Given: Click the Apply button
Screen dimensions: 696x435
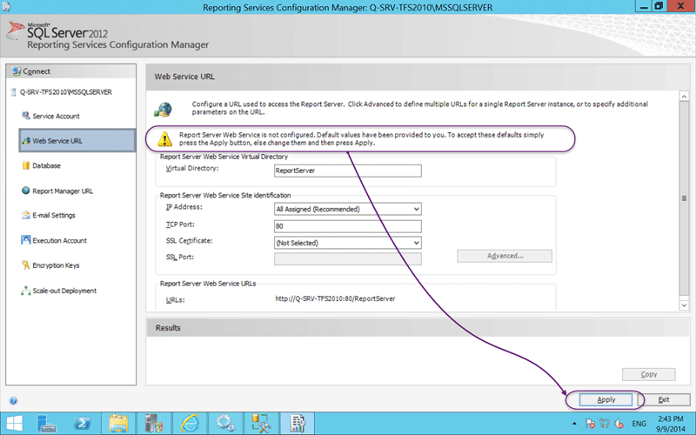Looking at the screenshot, I should pos(606,400).
